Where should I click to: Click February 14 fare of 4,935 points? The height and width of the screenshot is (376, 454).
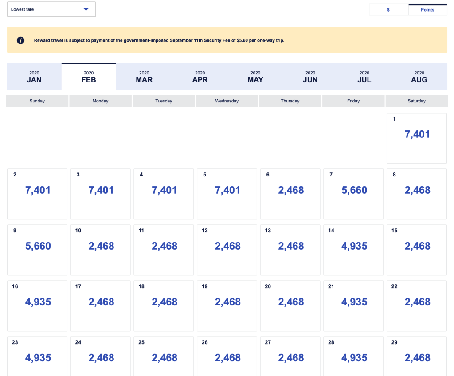(354, 250)
